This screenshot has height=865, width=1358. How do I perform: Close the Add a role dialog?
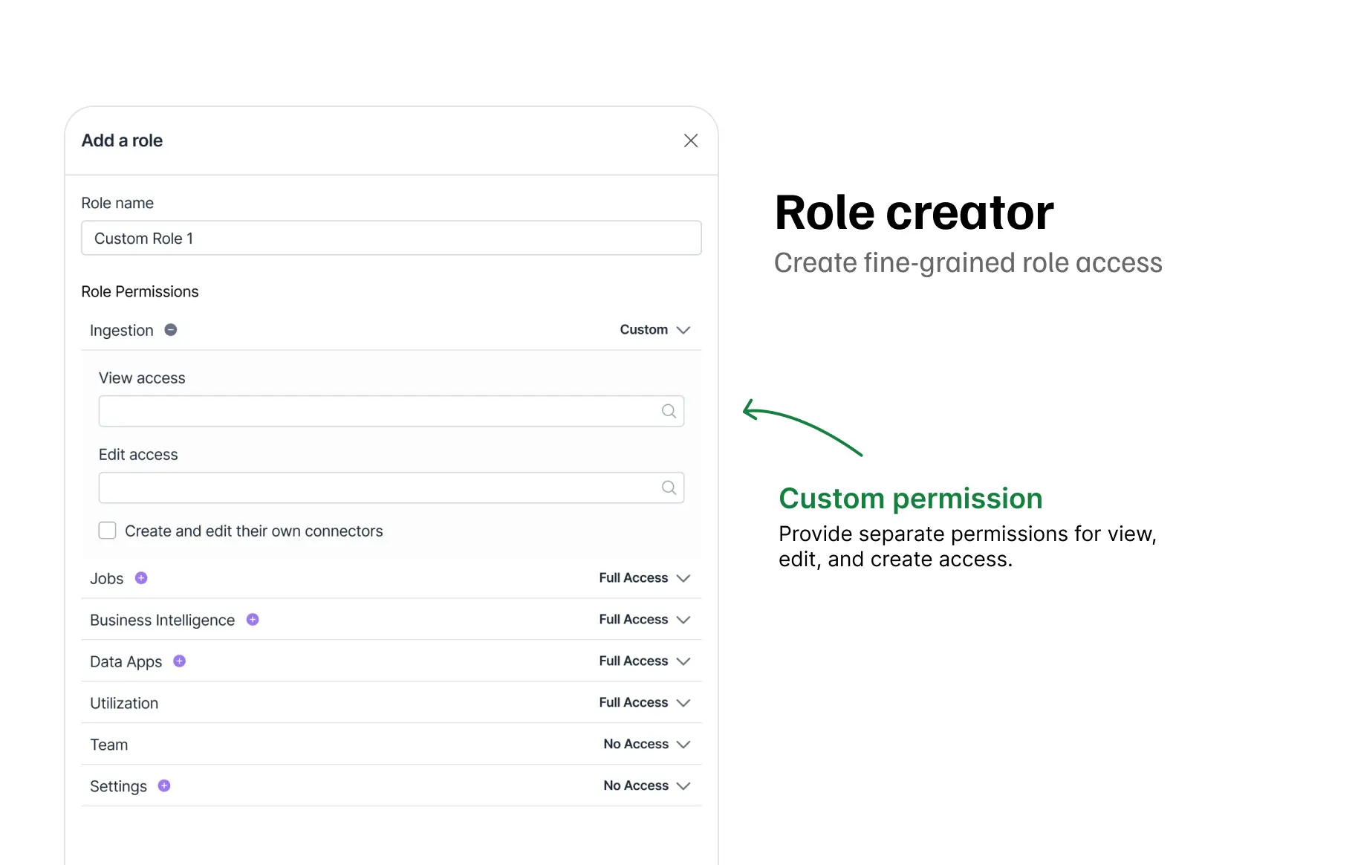click(691, 140)
